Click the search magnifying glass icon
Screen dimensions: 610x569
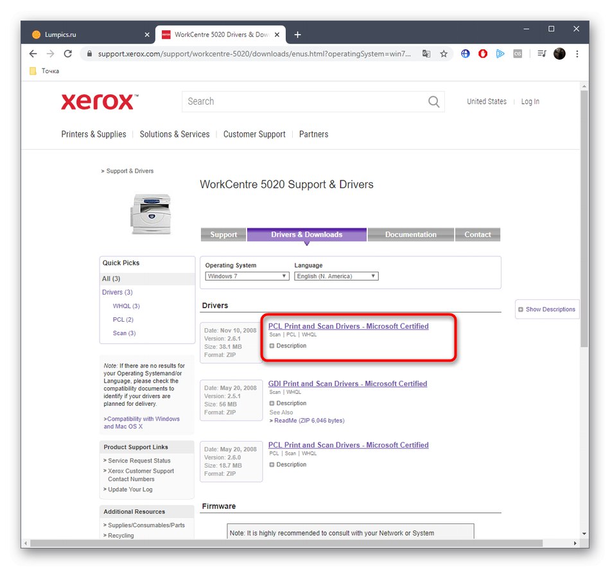pos(433,101)
